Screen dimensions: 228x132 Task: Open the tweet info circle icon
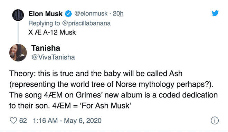(x=215, y=121)
